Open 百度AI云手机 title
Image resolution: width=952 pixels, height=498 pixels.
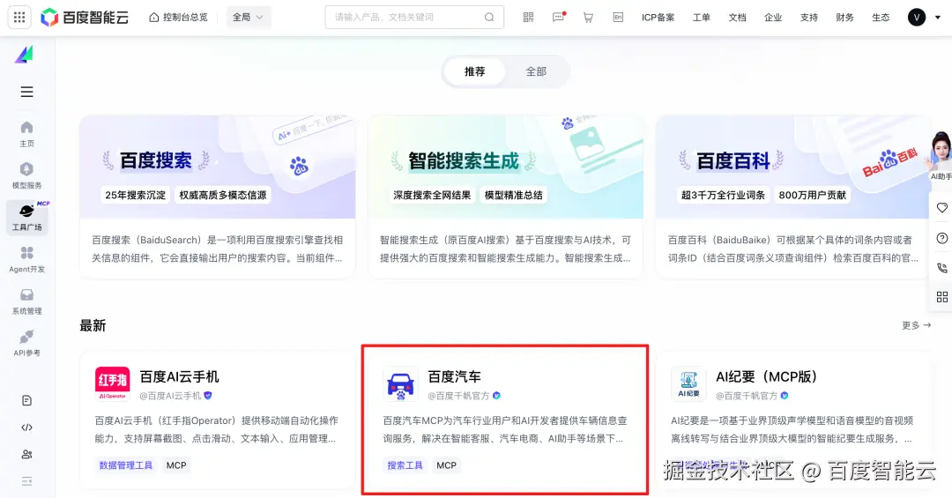tap(180, 377)
